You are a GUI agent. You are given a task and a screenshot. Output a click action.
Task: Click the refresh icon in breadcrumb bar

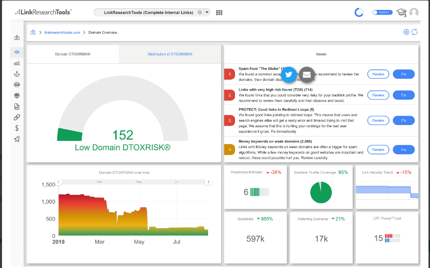tap(415, 32)
